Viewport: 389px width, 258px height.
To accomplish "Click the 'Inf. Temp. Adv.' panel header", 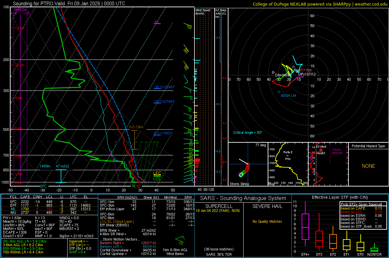I will 221,14.
